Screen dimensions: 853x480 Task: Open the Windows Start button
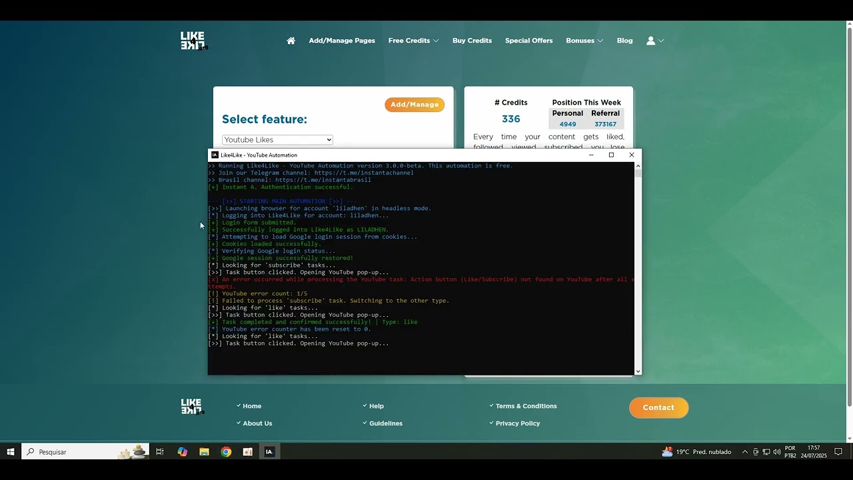pyautogui.click(x=11, y=452)
